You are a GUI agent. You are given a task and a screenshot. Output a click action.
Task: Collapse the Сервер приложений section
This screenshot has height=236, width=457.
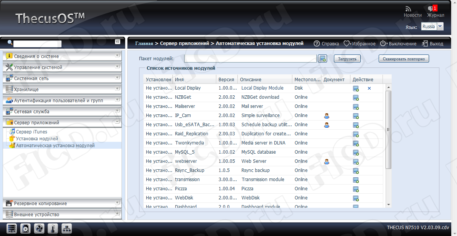coord(117,122)
